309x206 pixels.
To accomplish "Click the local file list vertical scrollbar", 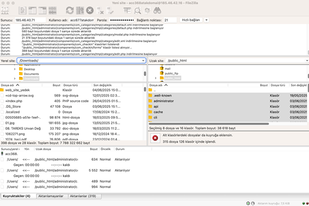I will 145,89.
